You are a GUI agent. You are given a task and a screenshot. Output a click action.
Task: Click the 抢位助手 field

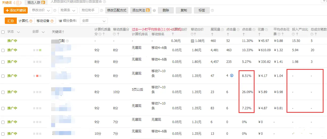point(89,10)
